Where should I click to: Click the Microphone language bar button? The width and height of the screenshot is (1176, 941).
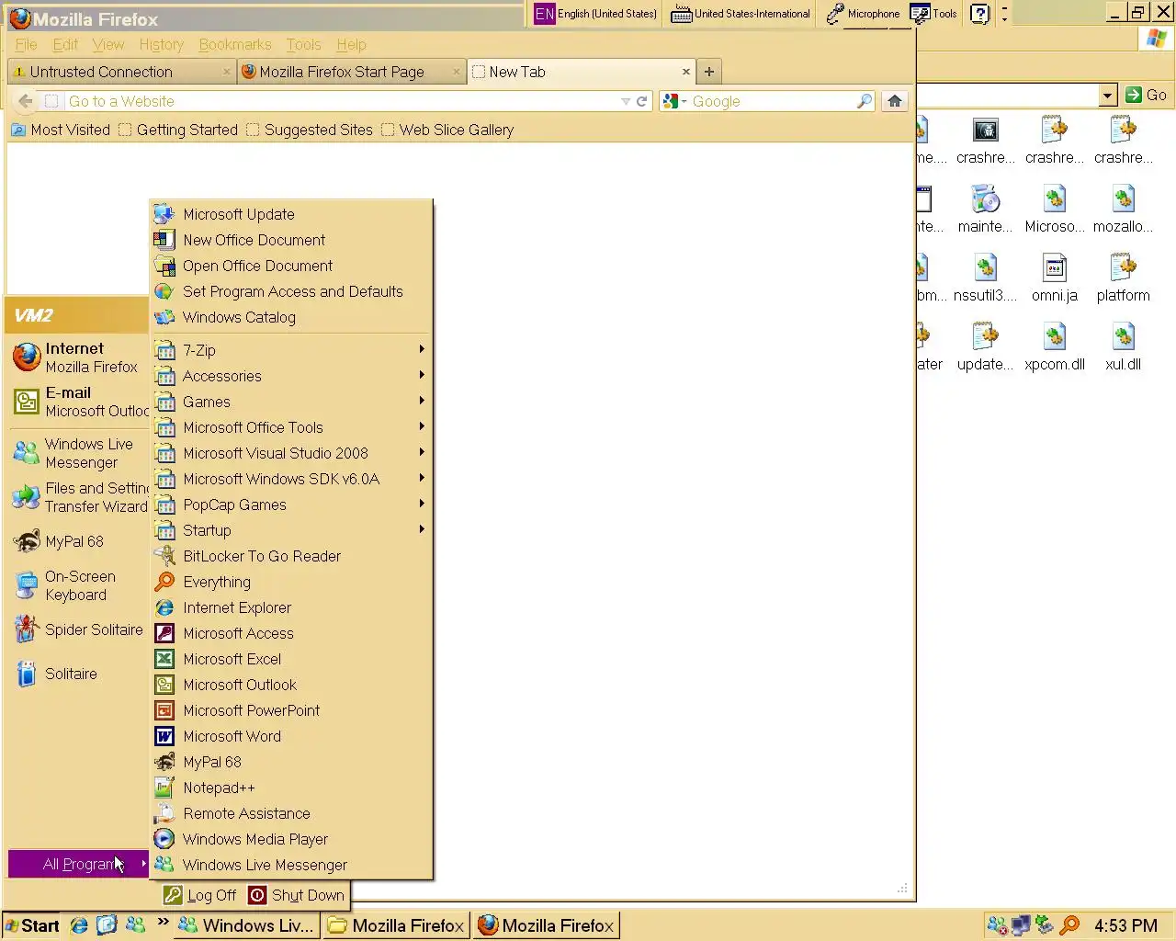(863, 14)
